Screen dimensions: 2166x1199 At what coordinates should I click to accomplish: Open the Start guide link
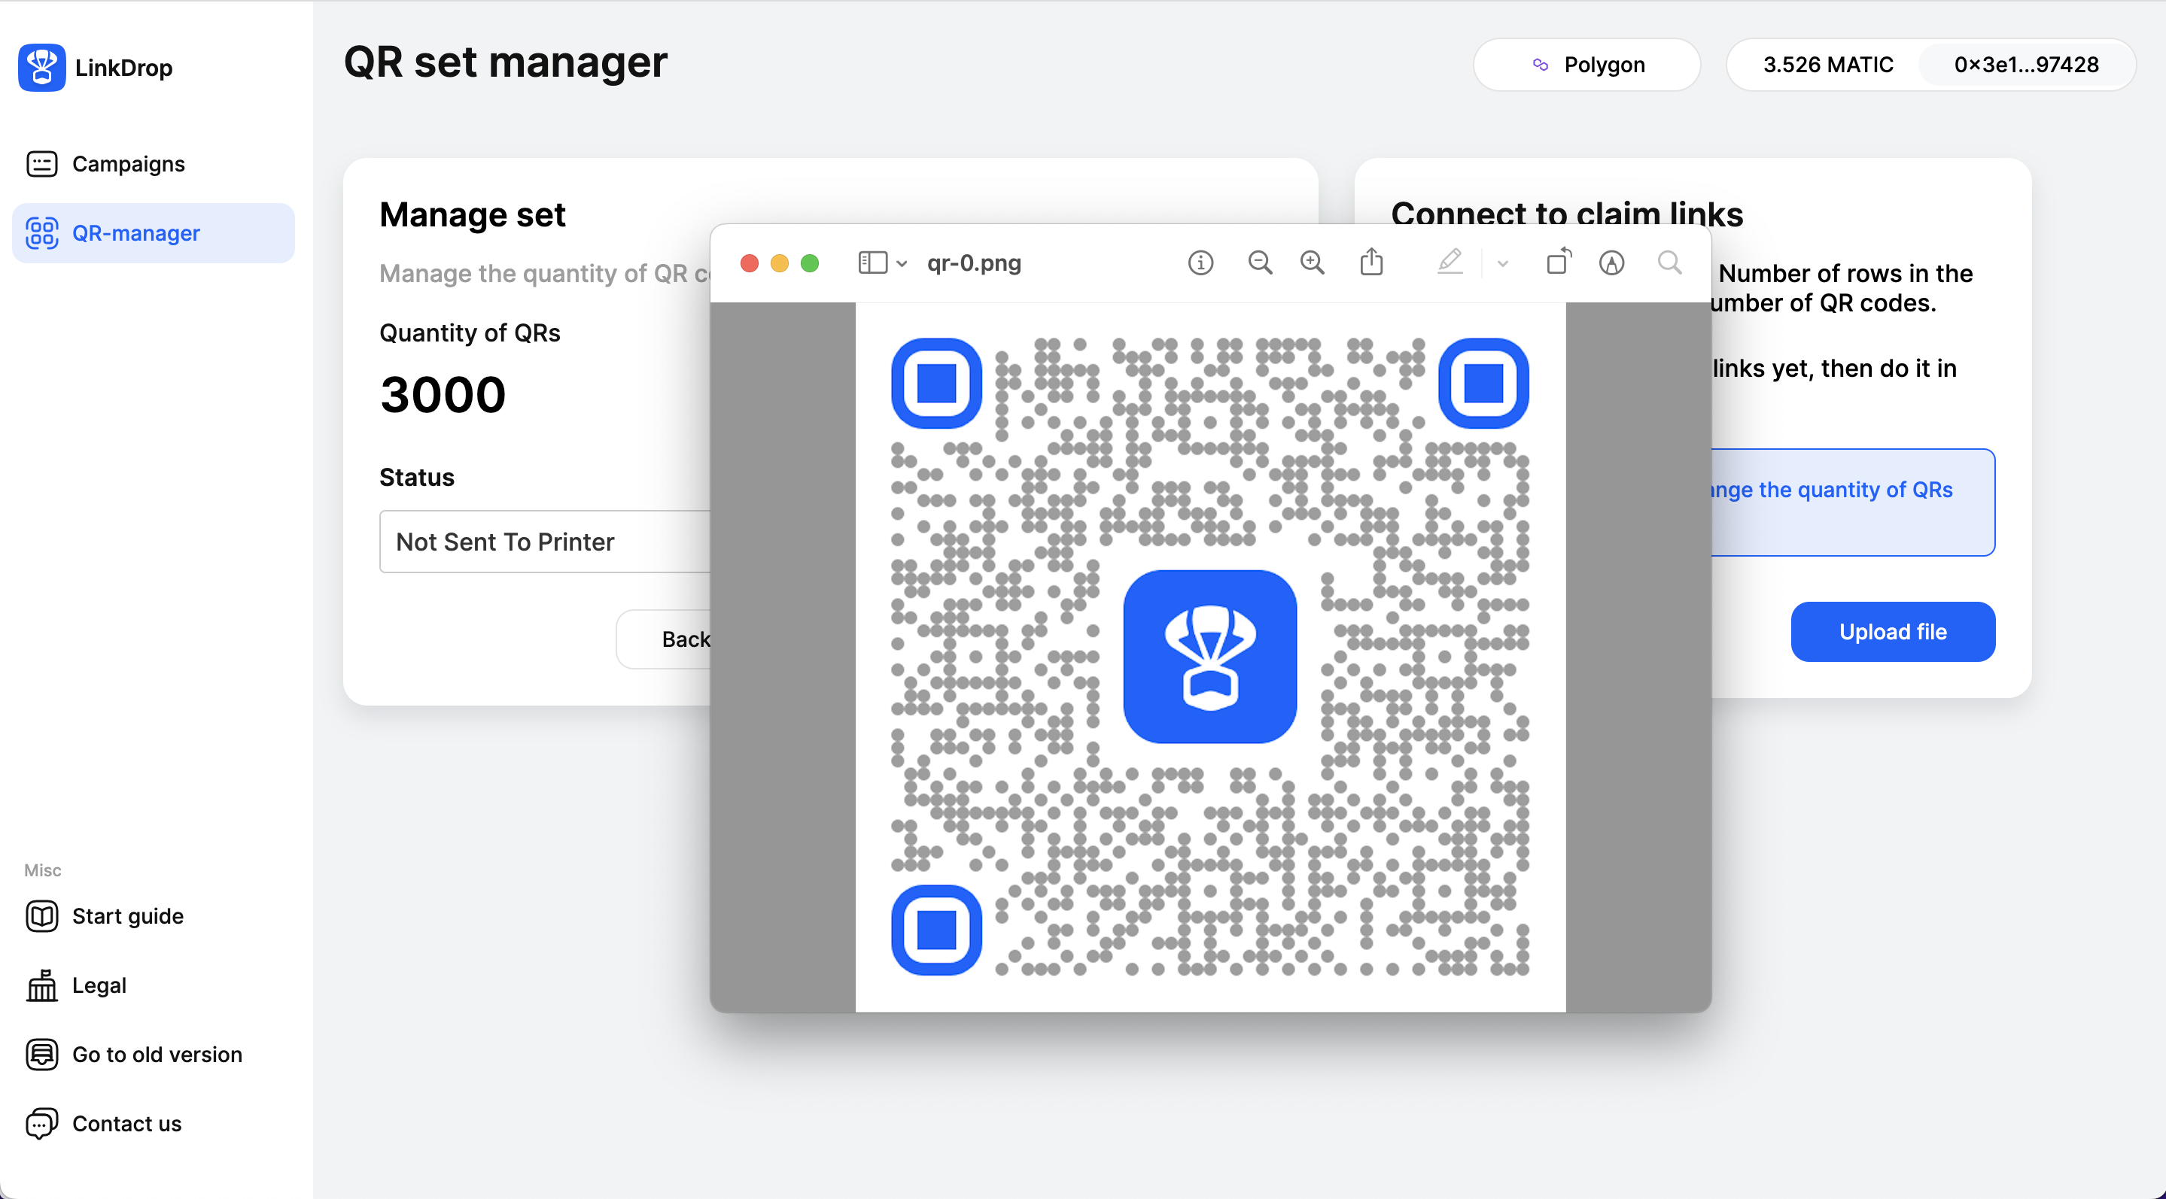[x=128, y=916]
